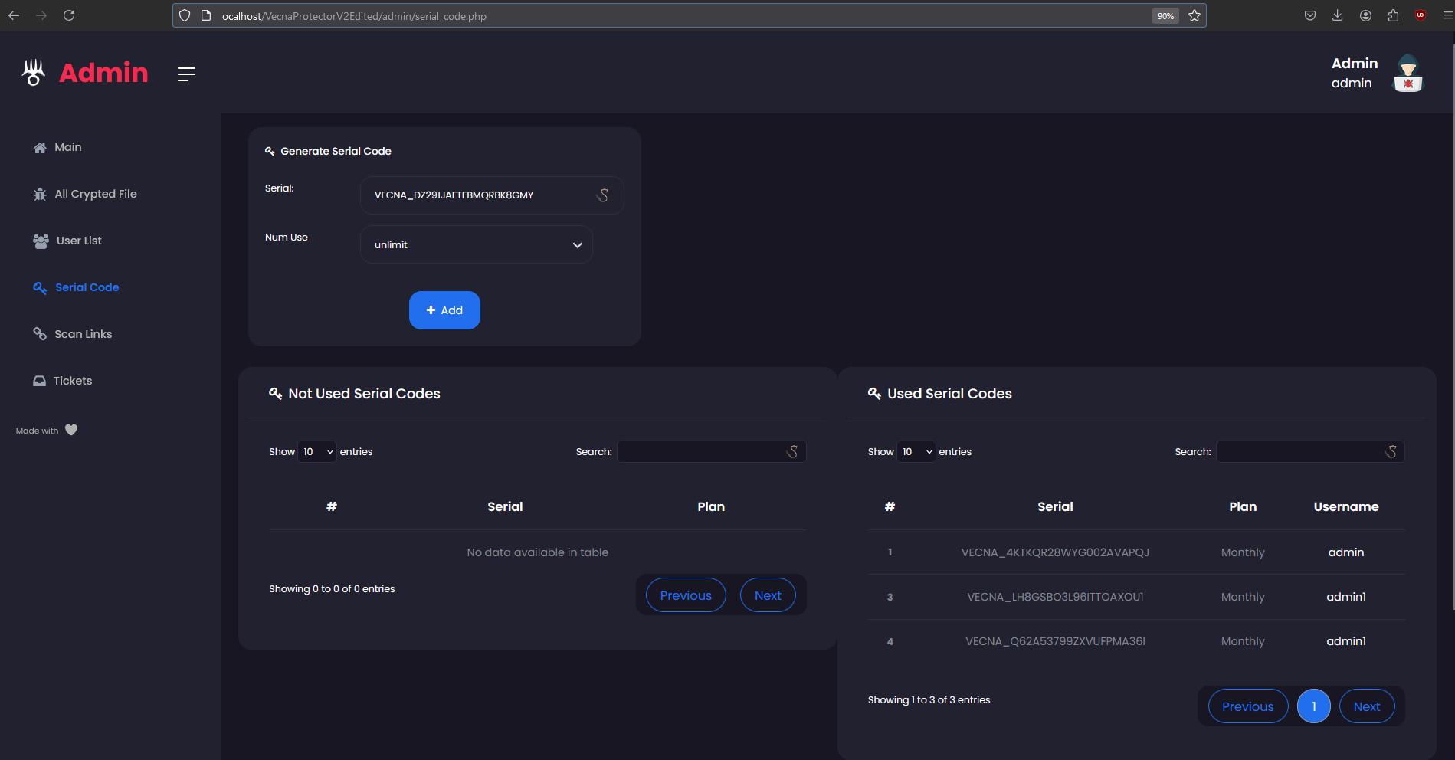This screenshot has height=760, width=1455.
Task: Open the Firefox account icon
Action: point(1365,15)
